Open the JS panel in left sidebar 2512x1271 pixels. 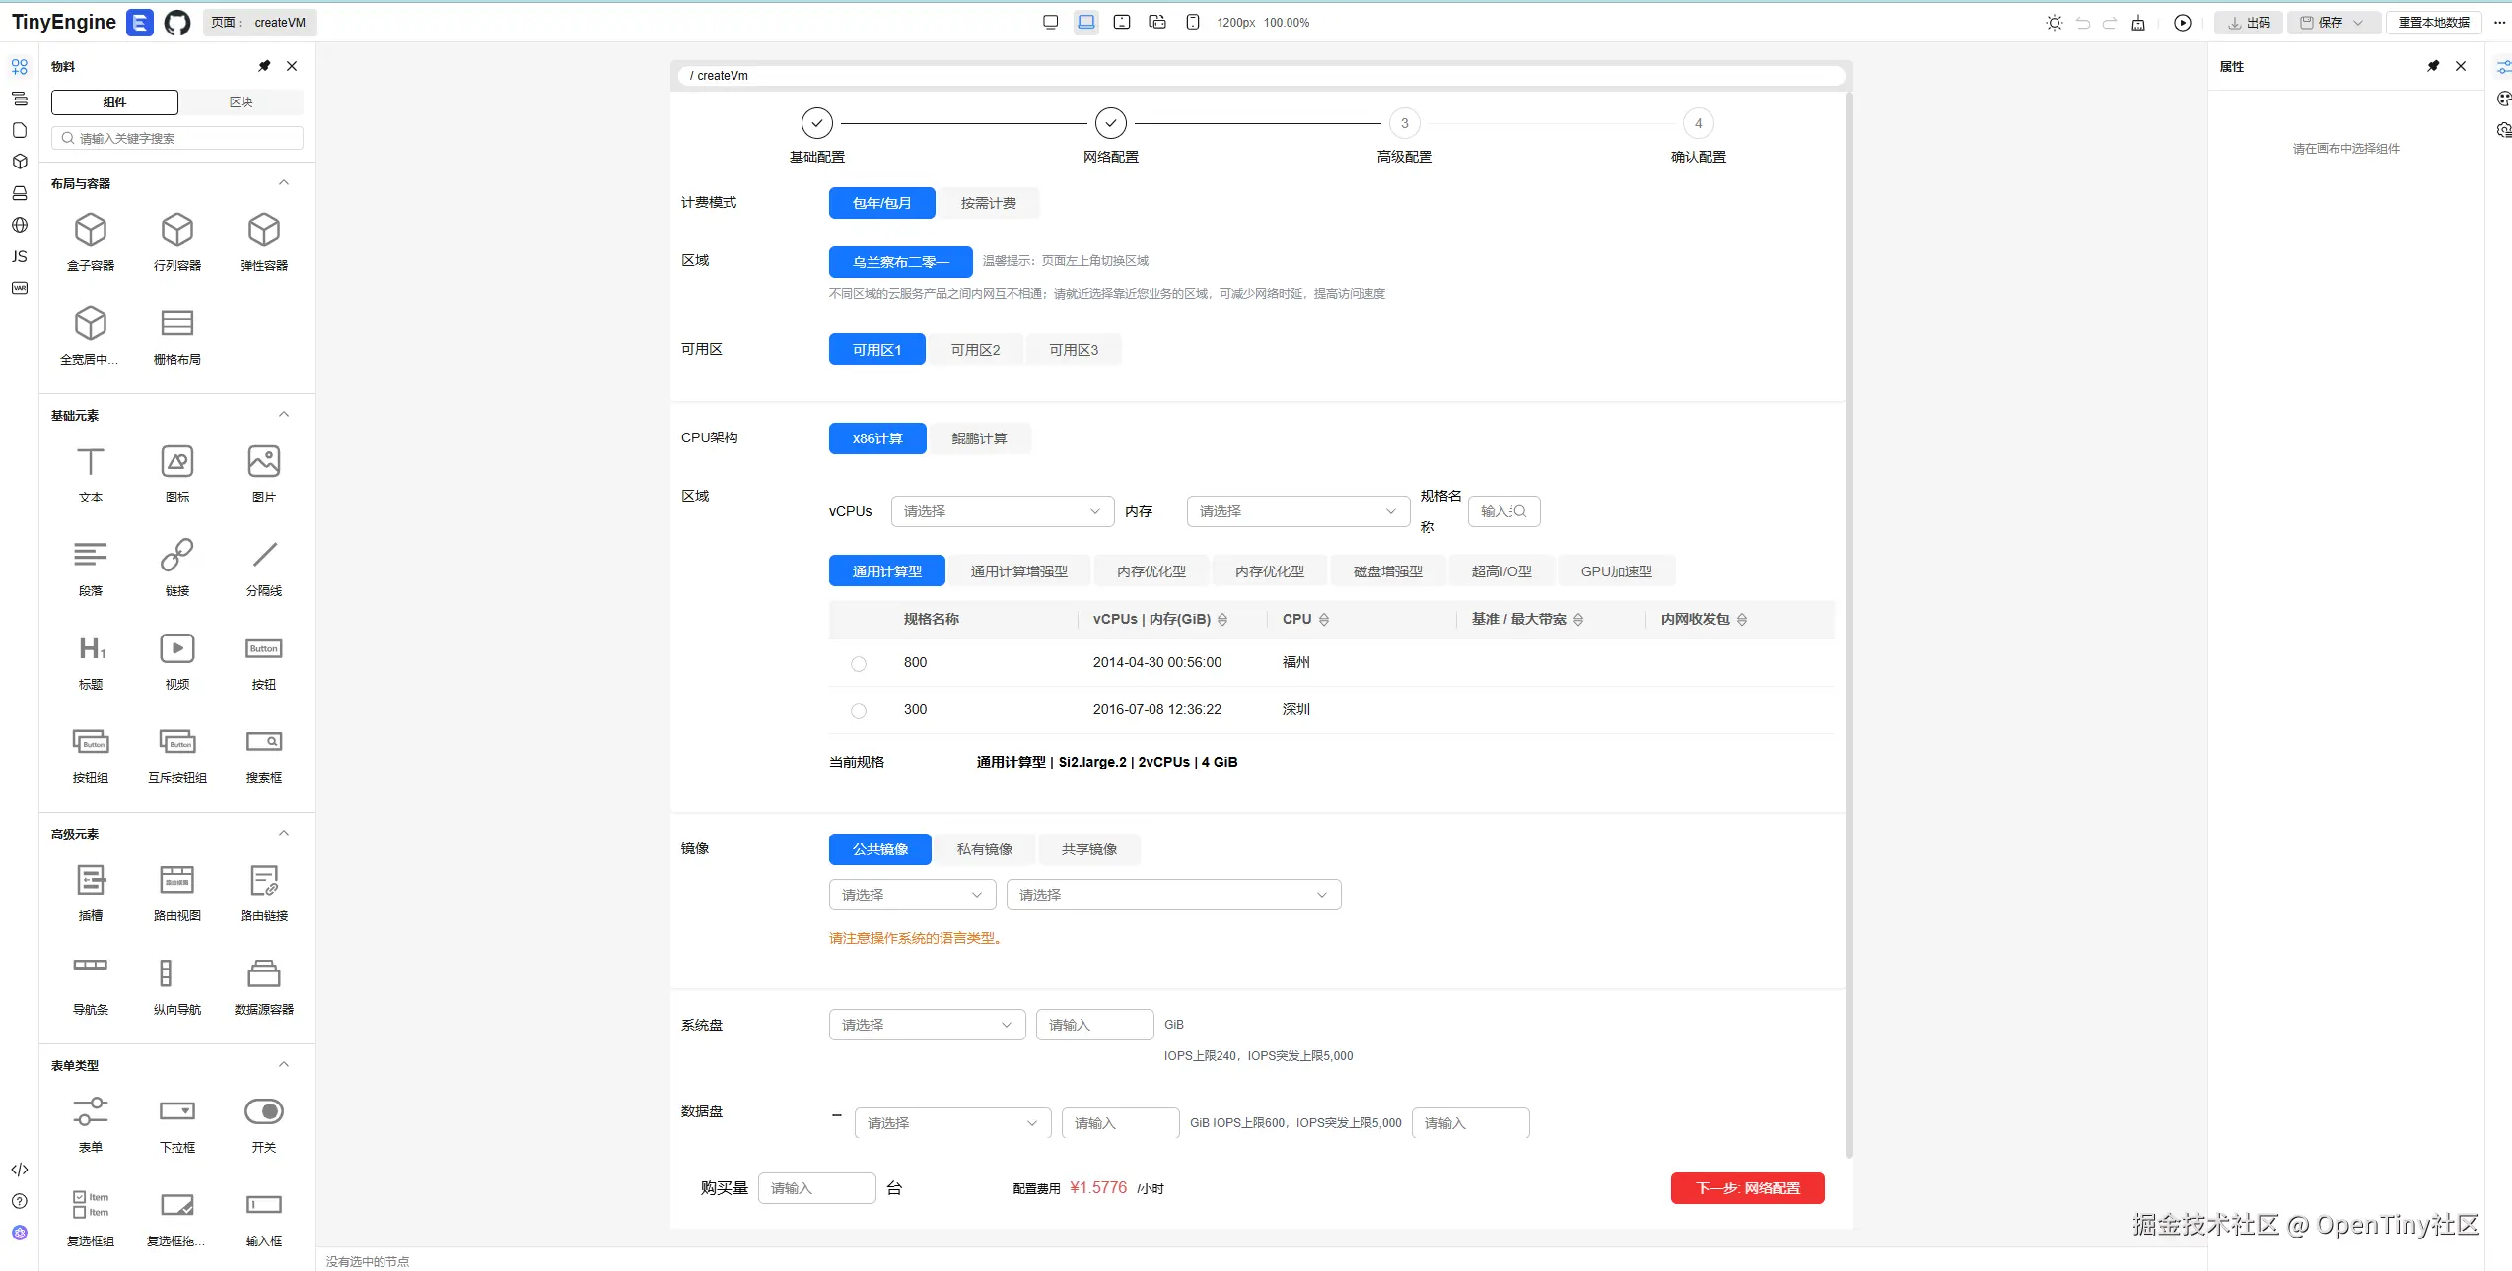coord(19,256)
